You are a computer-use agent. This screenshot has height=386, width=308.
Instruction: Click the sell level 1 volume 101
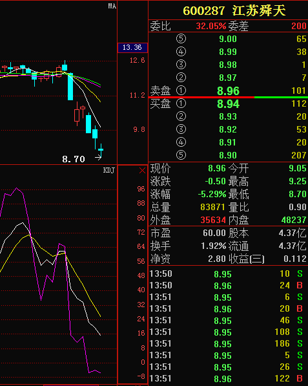pos(299,91)
